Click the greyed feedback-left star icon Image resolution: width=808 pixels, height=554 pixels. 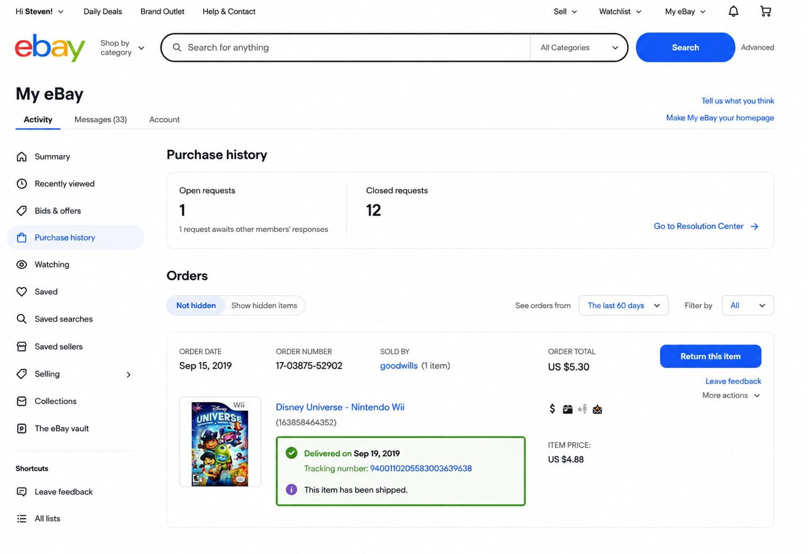[582, 409]
